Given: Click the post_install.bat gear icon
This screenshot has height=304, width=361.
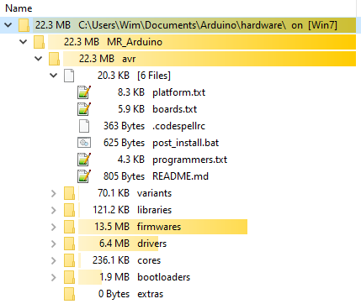Looking at the screenshot, I should (84, 143).
